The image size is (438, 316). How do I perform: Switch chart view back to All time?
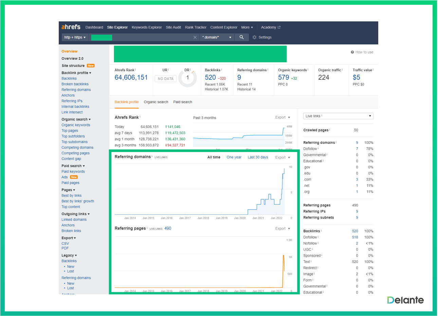pos(214,157)
